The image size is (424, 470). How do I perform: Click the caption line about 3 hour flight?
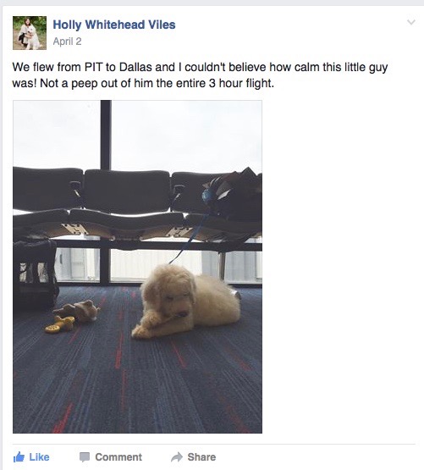click(x=143, y=83)
